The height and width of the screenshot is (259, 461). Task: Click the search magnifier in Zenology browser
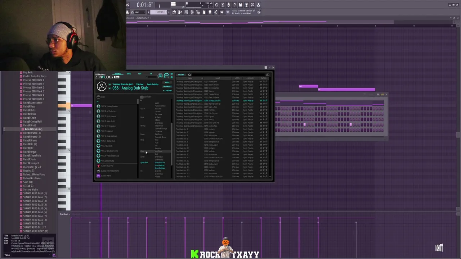coord(189,75)
